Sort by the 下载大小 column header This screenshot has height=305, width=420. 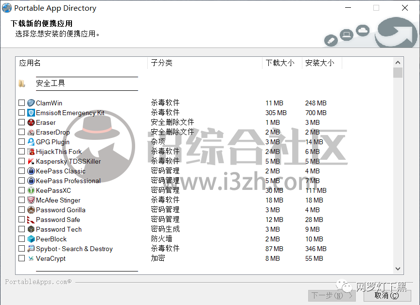click(282, 63)
